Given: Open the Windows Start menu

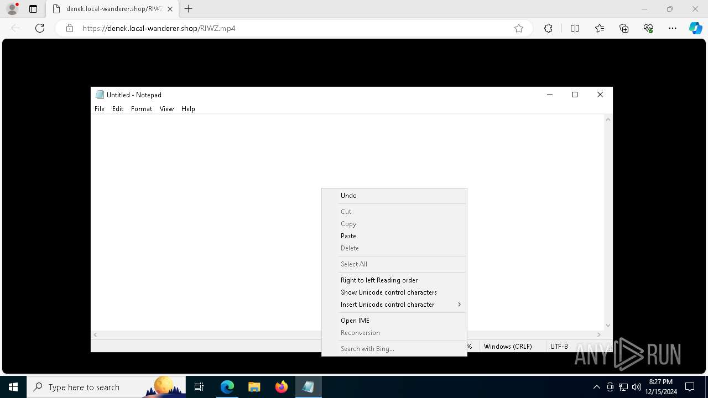Looking at the screenshot, I should click(13, 387).
